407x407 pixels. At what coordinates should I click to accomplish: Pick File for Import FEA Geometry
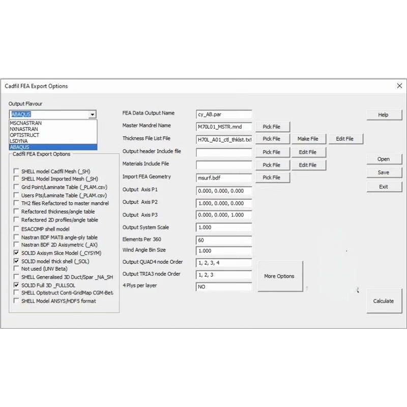273,178
